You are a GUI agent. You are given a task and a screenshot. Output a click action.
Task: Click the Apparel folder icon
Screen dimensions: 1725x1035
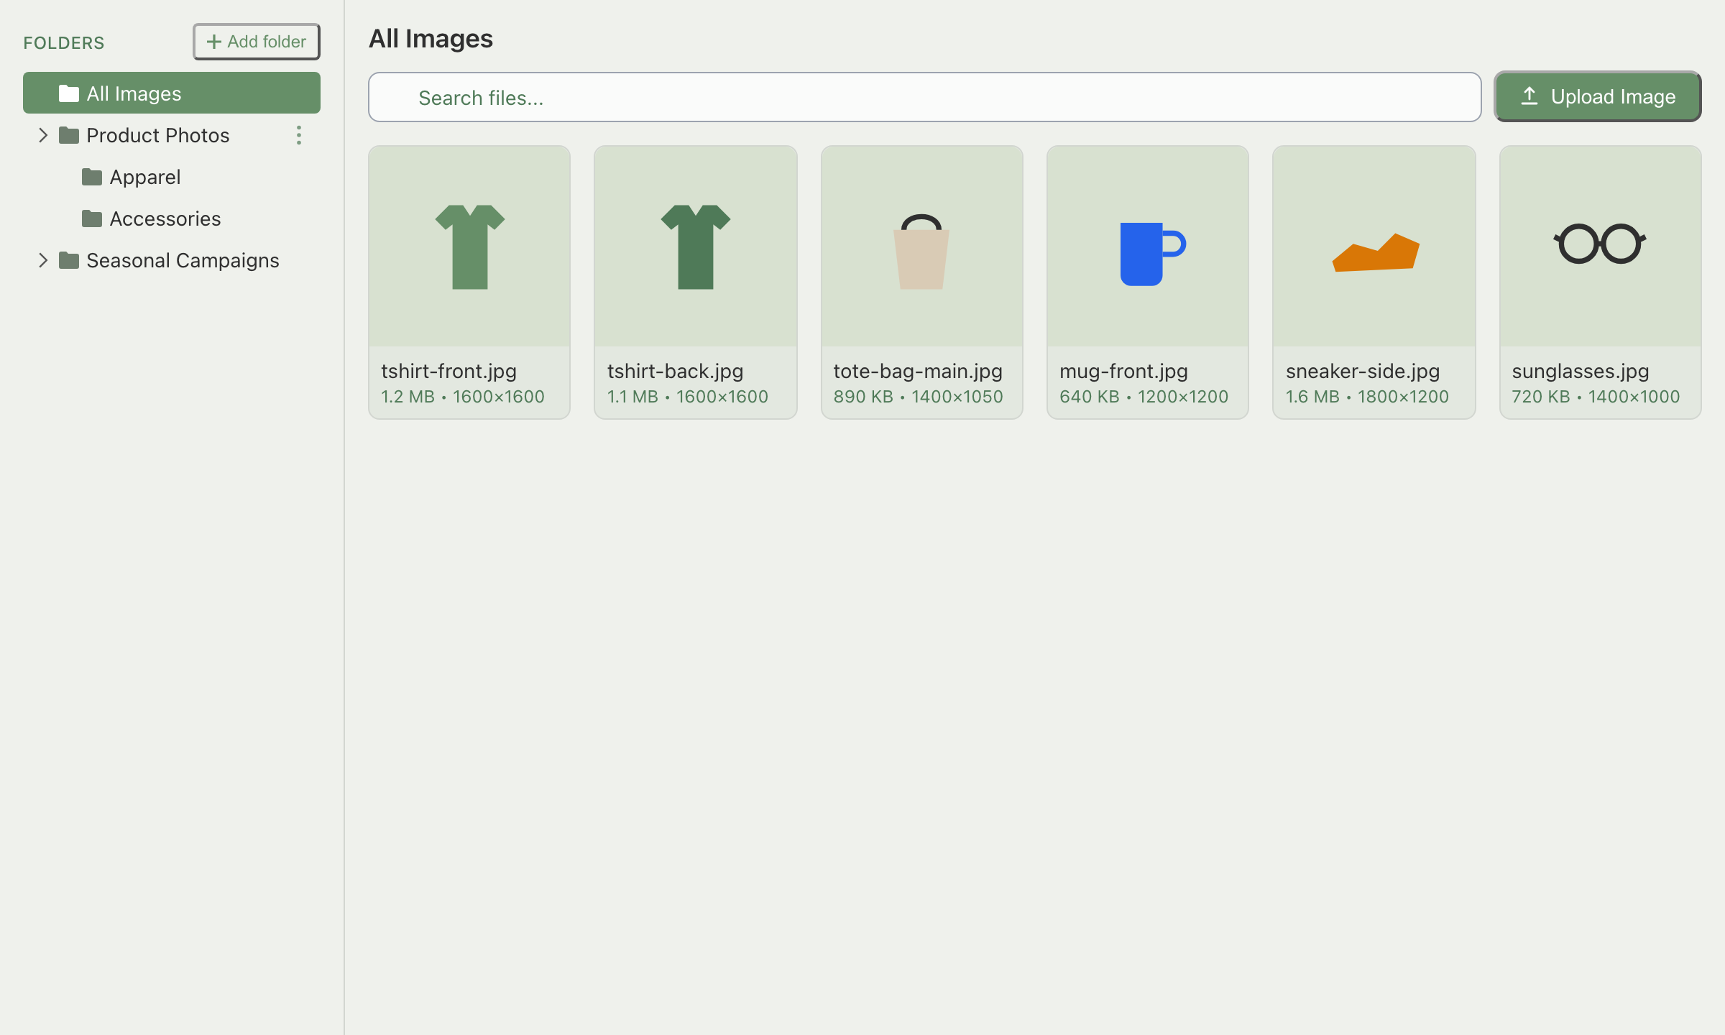[91, 177]
